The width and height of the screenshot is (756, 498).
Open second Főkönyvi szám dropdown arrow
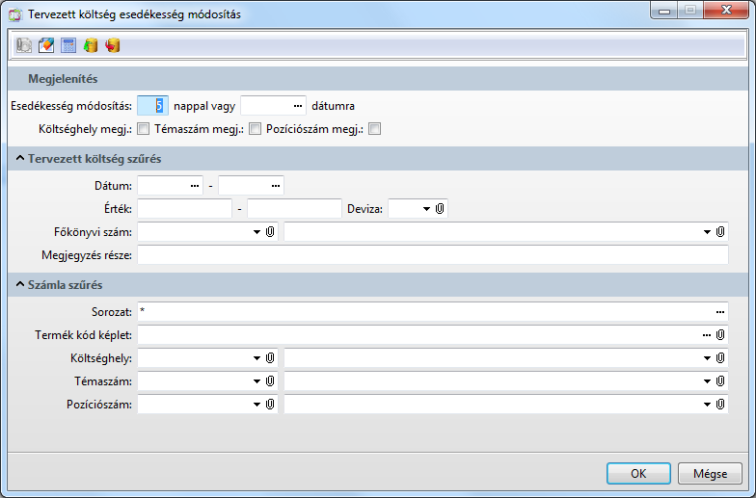(707, 232)
